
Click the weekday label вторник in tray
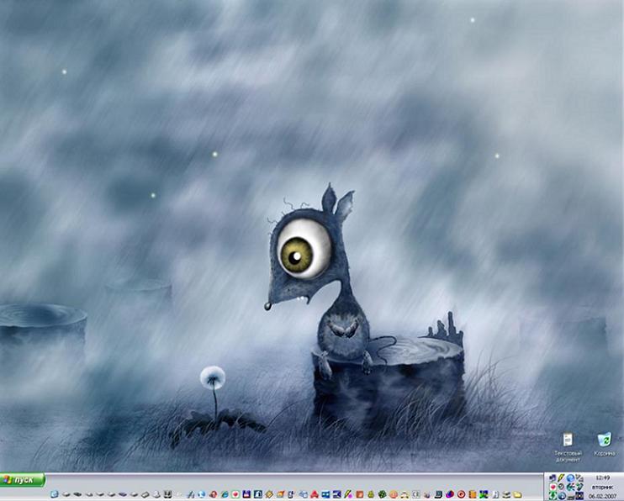[602, 487]
